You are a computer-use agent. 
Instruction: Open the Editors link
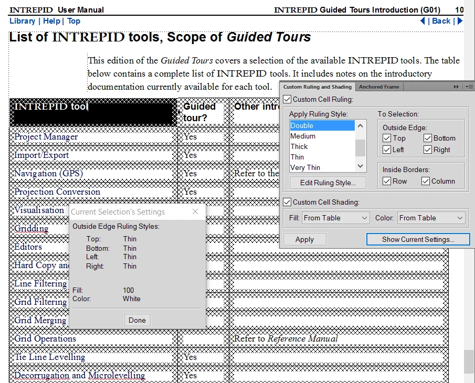(28, 247)
